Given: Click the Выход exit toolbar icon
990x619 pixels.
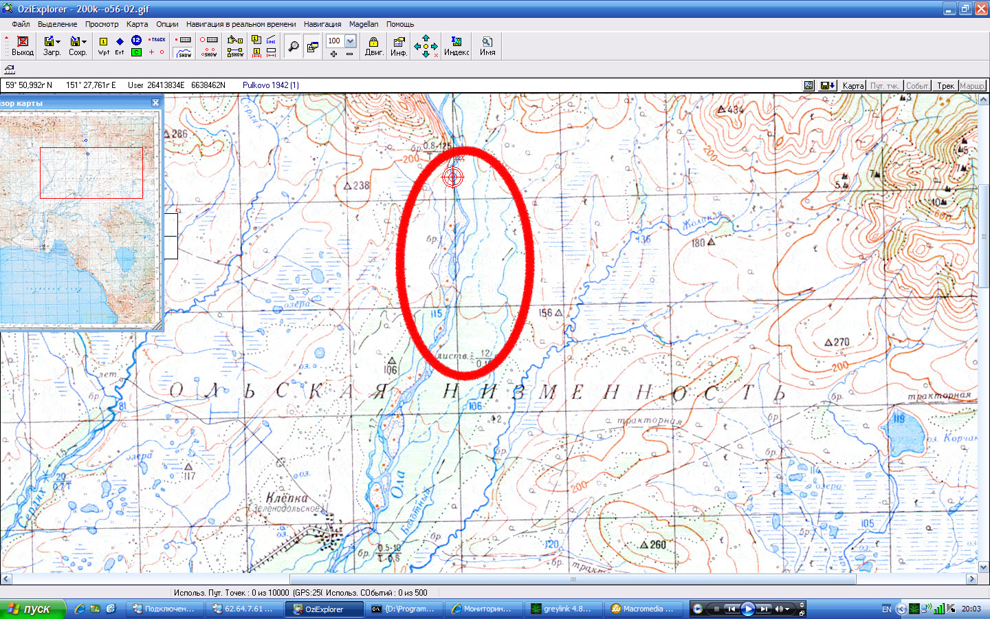Looking at the screenshot, I should tap(23, 45).
